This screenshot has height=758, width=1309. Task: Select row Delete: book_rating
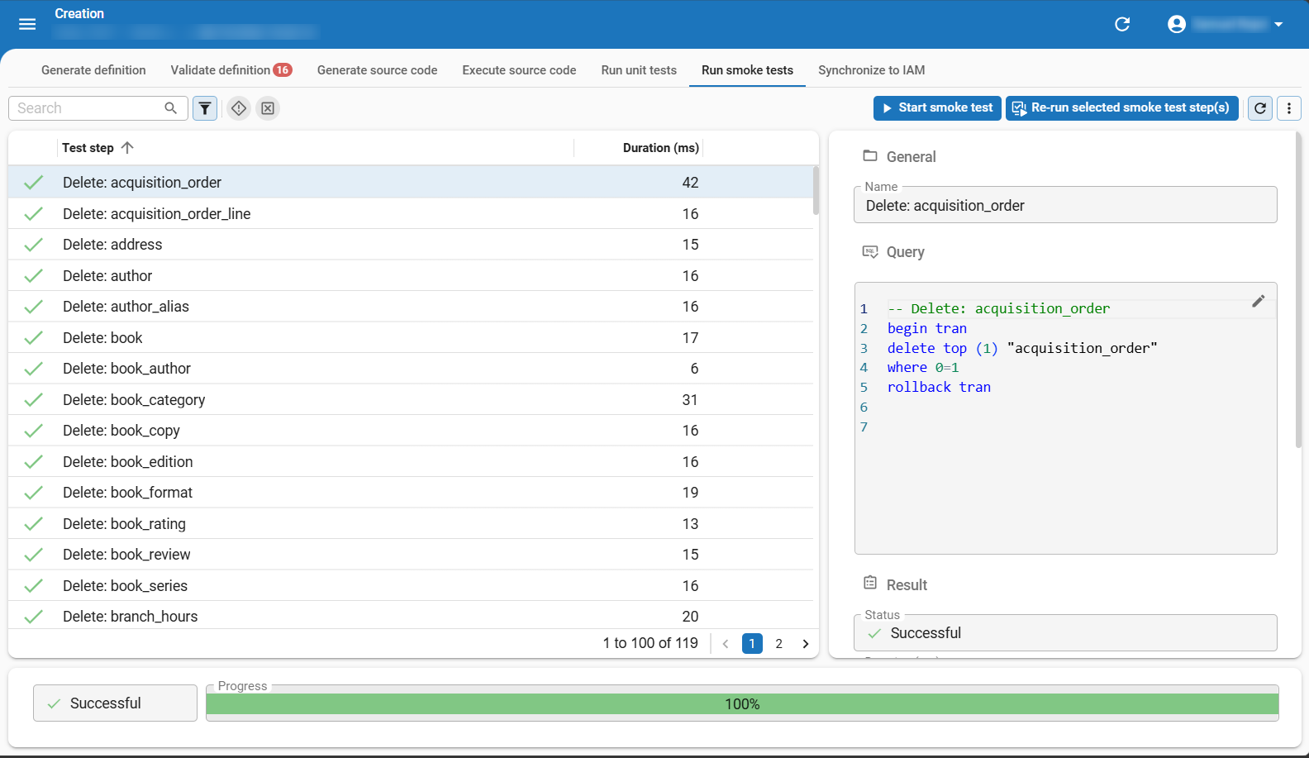(411, 523)
